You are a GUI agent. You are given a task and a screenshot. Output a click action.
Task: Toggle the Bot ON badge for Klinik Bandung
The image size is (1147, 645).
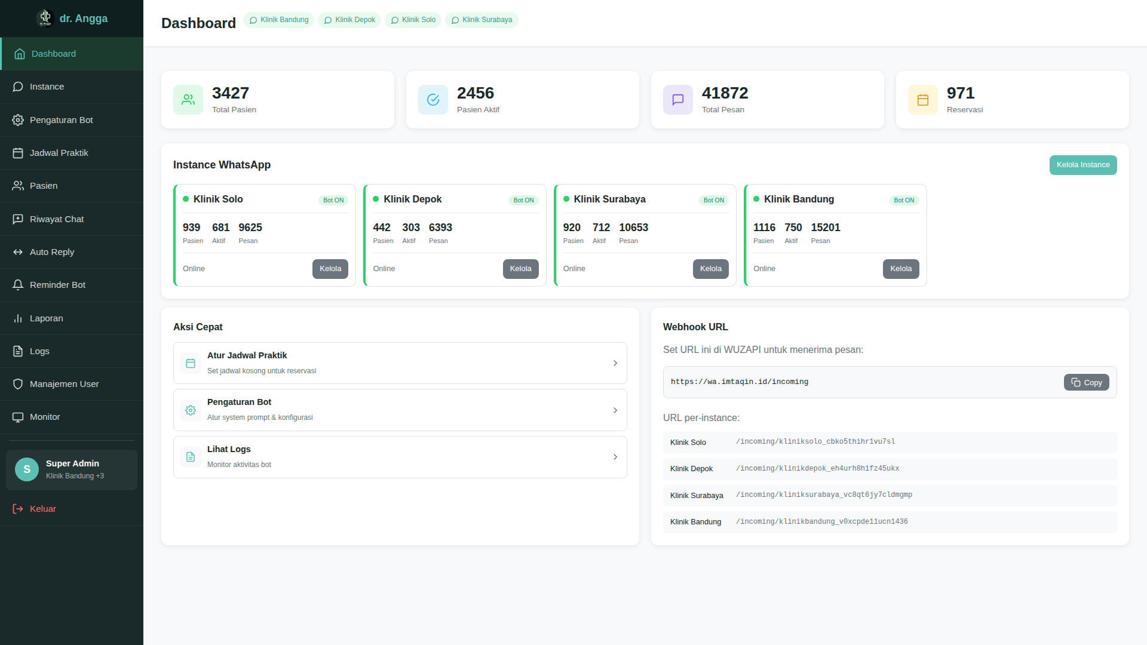pyautogui.click(x=904, y=200)
